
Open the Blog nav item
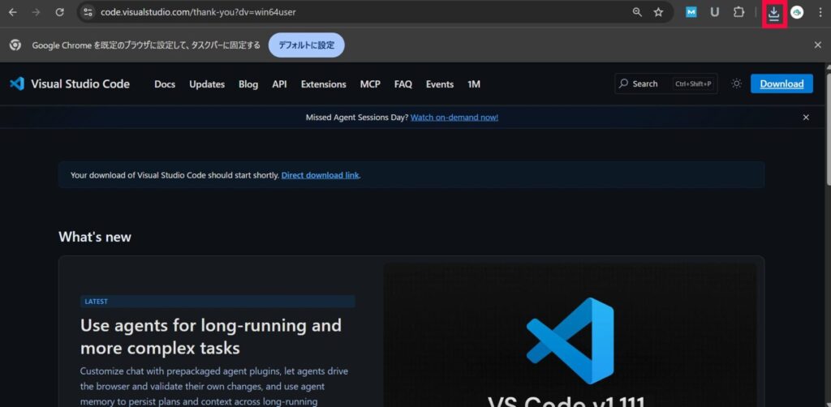[248, 84]
